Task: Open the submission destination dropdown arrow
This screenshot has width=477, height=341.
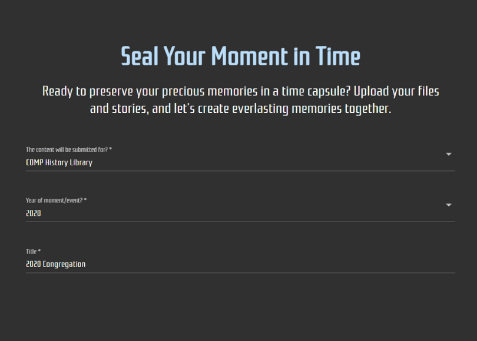Action: tap(449, 155)
